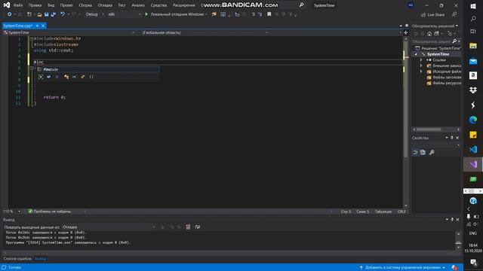Click the bookmark toolbar icon

(x=269, y=14)
